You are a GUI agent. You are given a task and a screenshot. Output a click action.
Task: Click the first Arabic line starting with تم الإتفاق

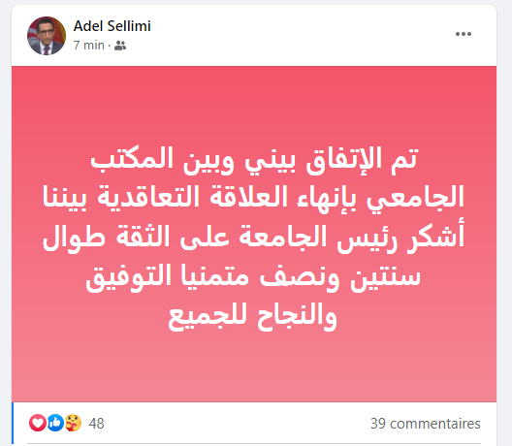coord(254,160)
